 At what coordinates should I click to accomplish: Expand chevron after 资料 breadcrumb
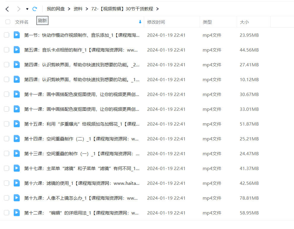pos(87,9)
